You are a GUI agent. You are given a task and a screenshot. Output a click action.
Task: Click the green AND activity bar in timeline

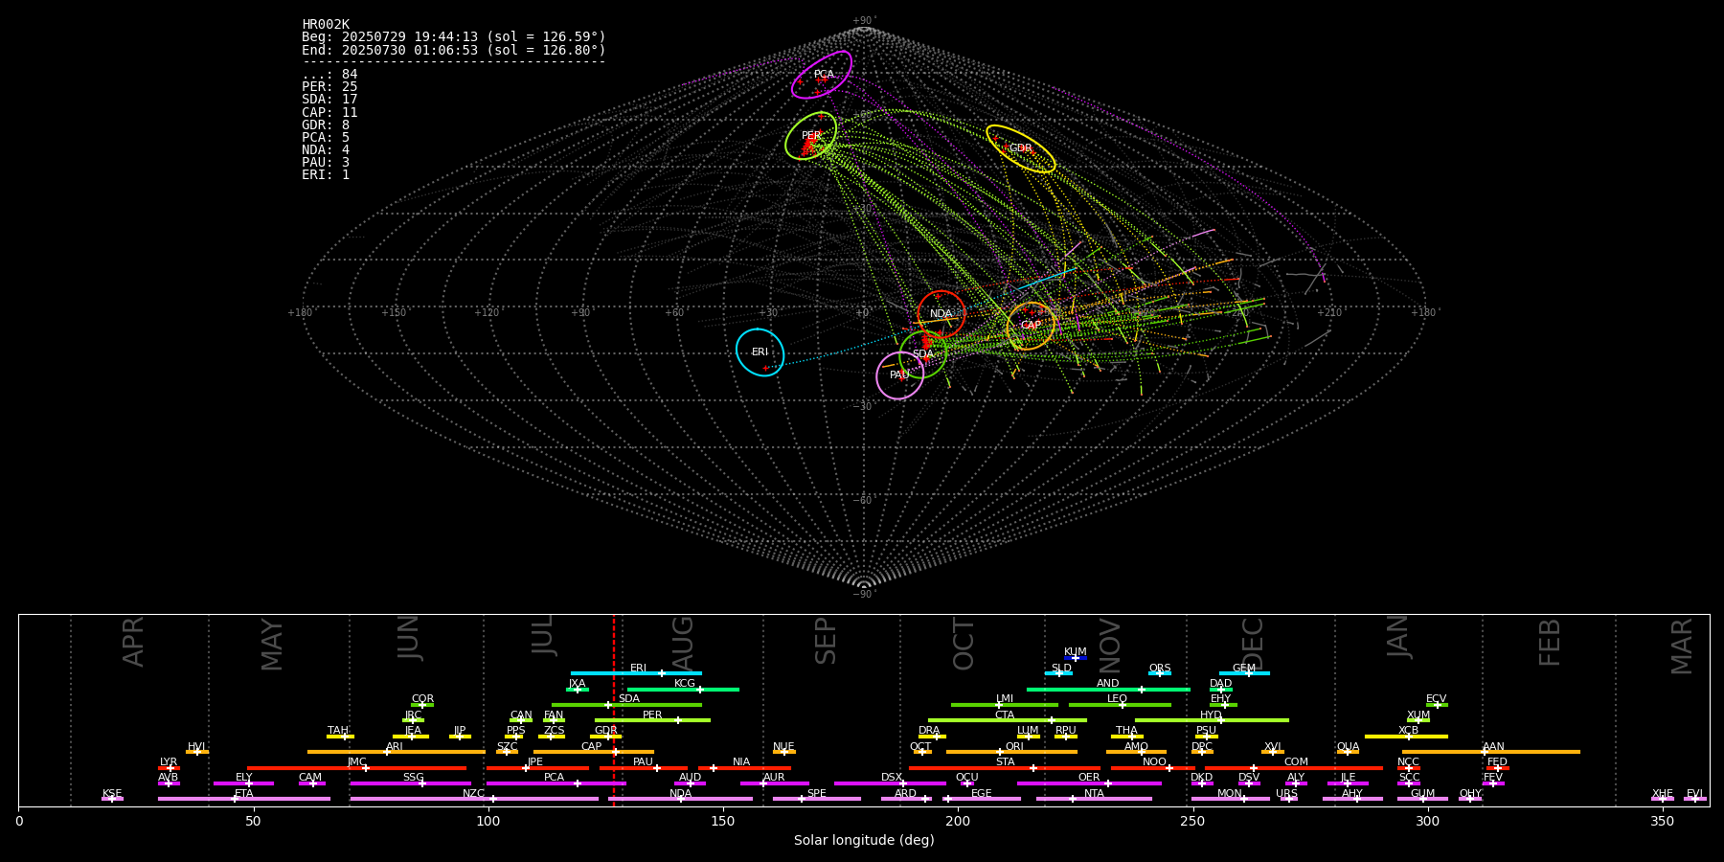click(1108, 689)
